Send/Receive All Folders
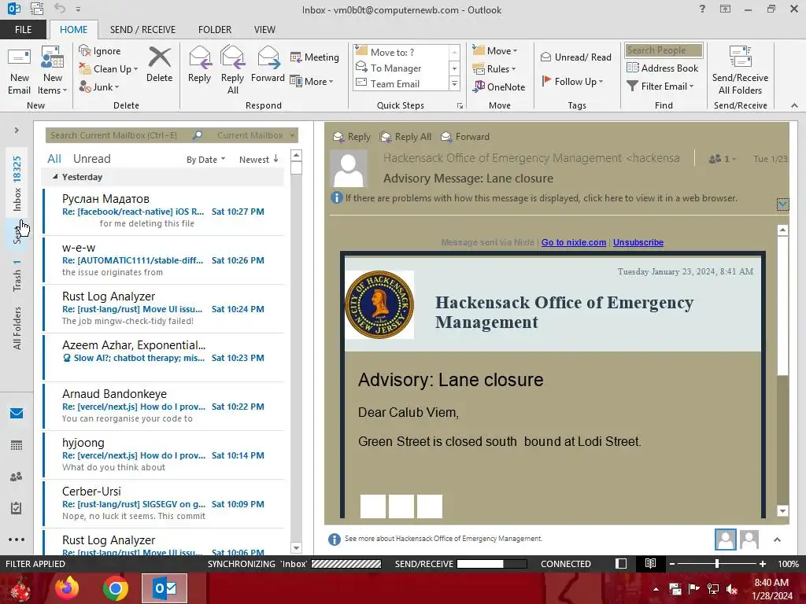The width and height of the screenshot is (806, 604). (740, 71)
